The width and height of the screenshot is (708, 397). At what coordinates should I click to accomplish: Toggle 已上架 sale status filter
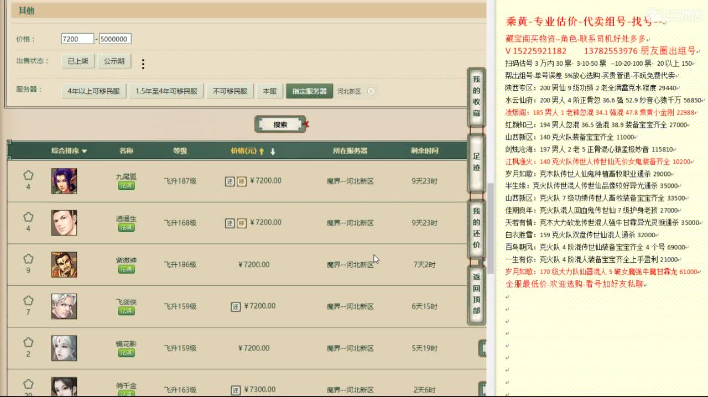coord(78,61)
